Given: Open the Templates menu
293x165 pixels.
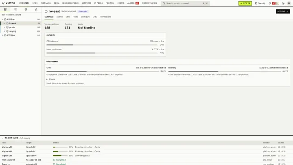Looking at the screenshot, I should click(46, 3).
